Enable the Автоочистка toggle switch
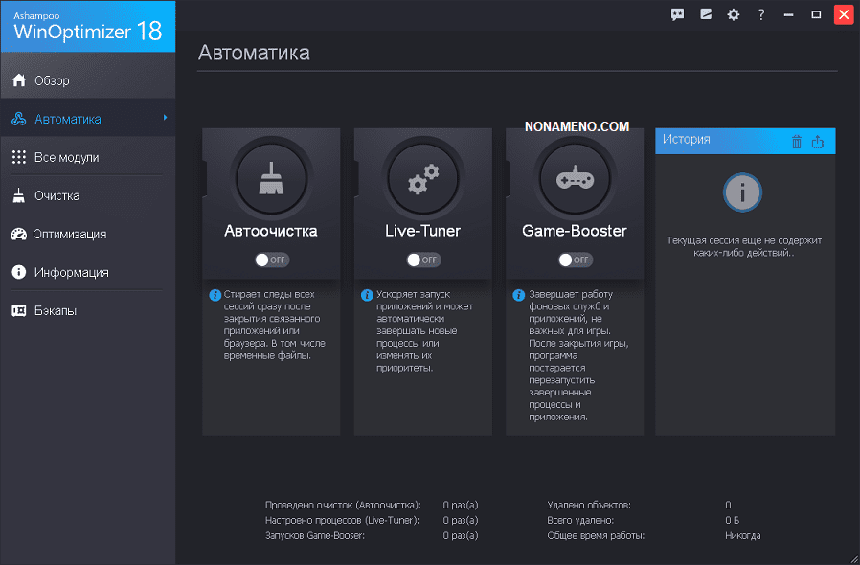Screen dimensions: 860x565 (x=271, y=260)
